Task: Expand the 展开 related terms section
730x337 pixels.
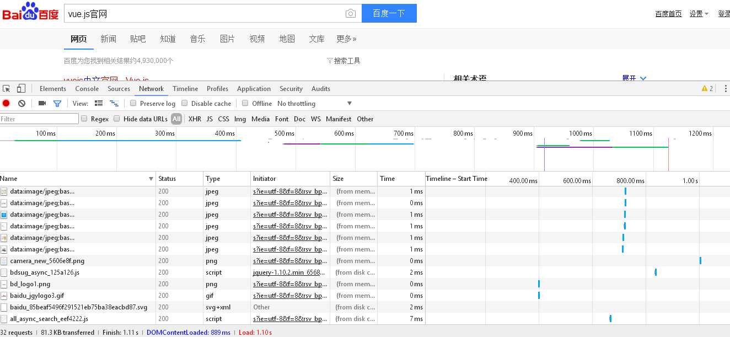Action: point(634,78)
